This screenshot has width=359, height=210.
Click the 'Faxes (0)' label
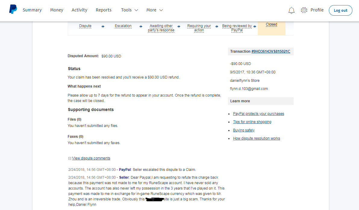(75, 137)
